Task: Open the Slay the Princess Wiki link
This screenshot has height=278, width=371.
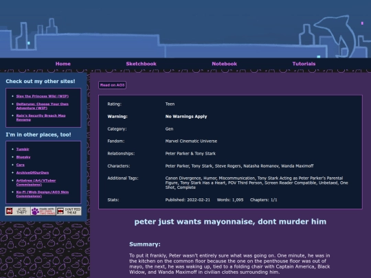Action: pos(43,96)
